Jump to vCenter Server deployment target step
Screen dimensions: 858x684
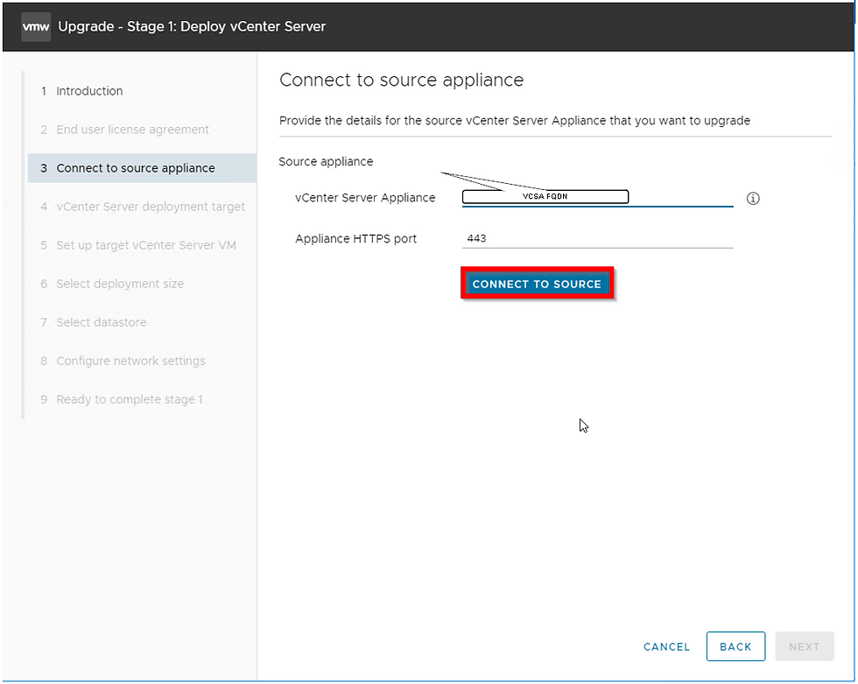tap(142, 207)
